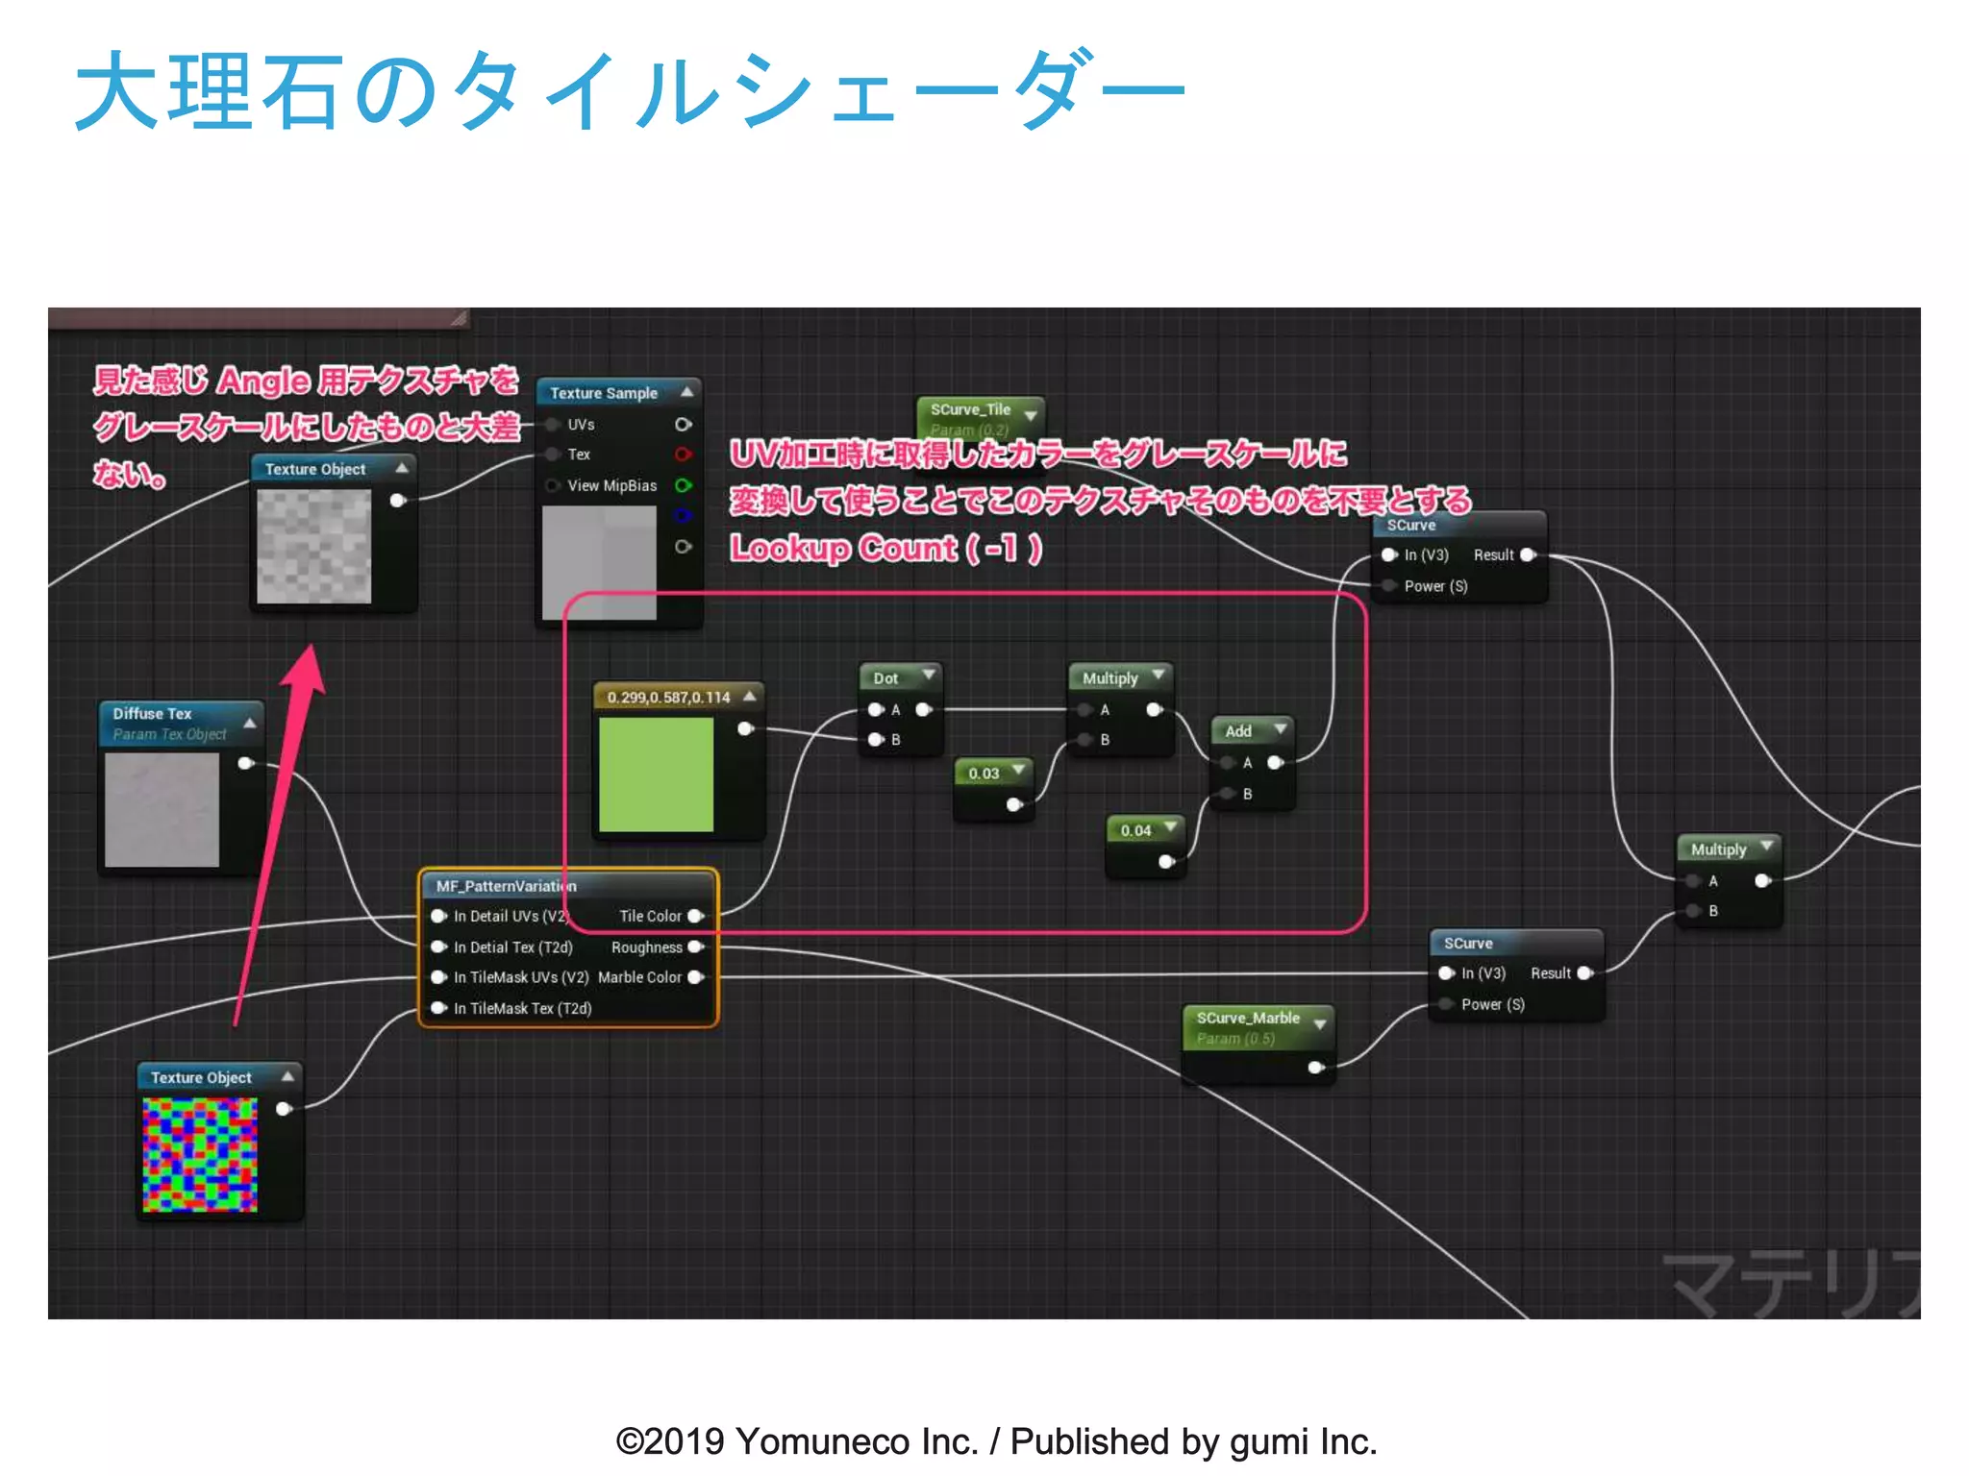Collapse the Diffuse Tex node preview
This screenshot has width=1969, height=1476.
point(250,723)
